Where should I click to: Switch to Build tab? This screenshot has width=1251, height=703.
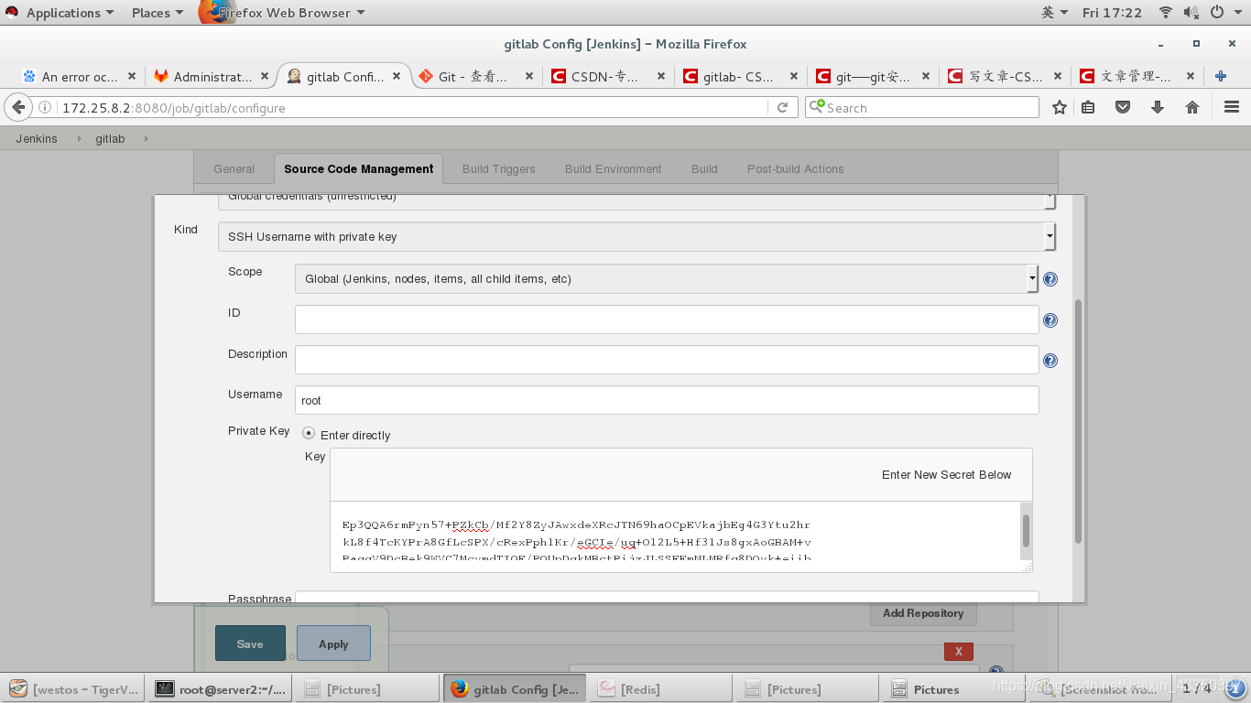point(704,168)
